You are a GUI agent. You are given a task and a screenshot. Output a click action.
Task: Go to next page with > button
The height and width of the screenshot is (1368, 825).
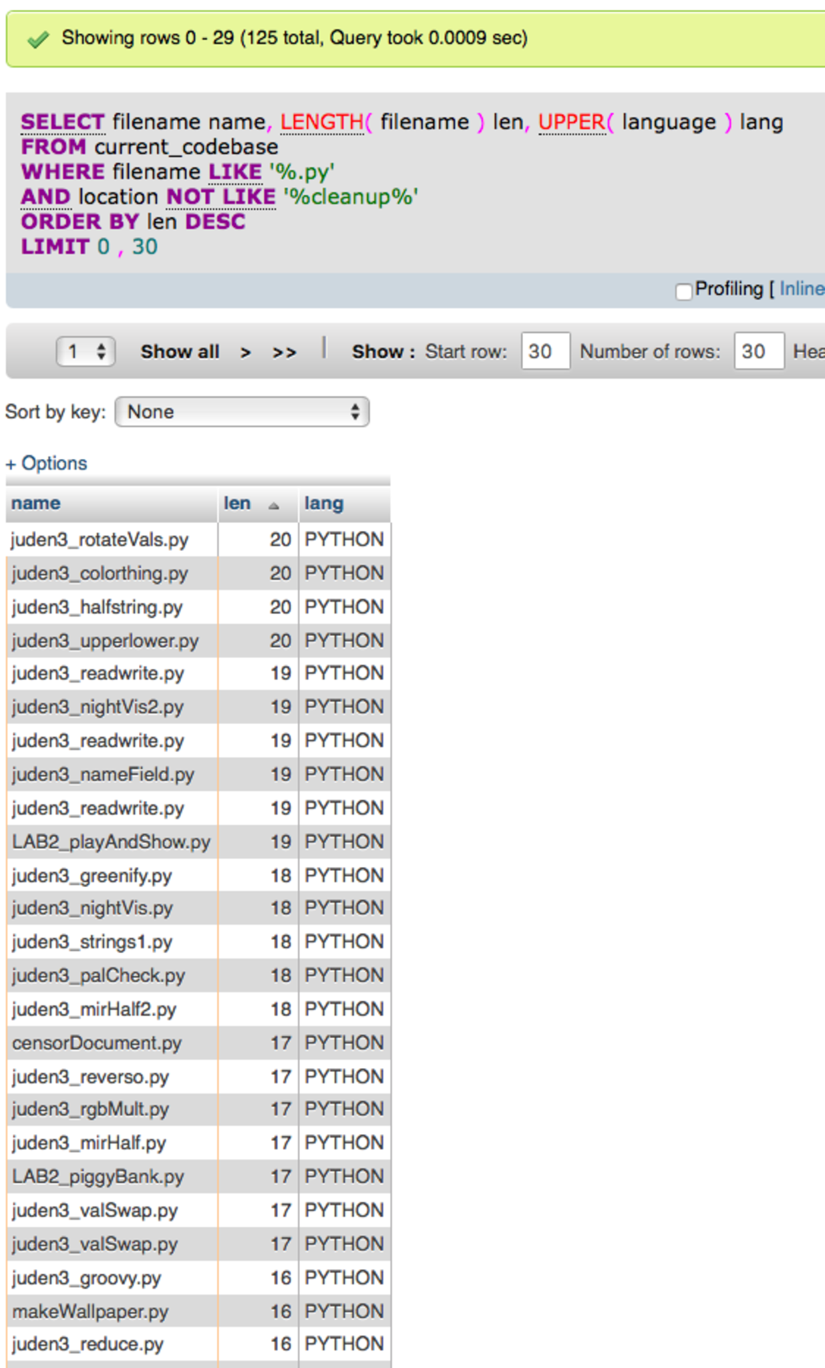[246, 352]
